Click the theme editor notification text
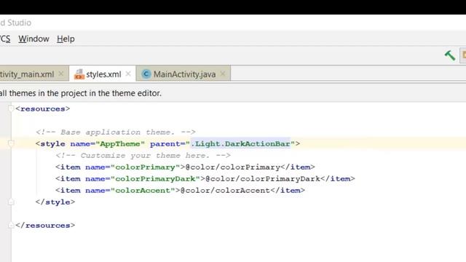This screenshot has height=262, width=466. [x=81, y=93]
